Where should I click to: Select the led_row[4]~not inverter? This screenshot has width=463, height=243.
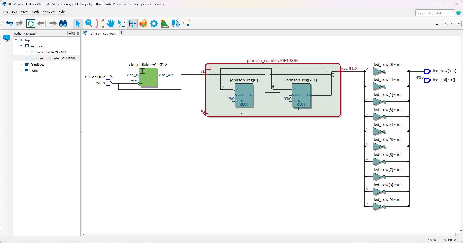(380, 131)
